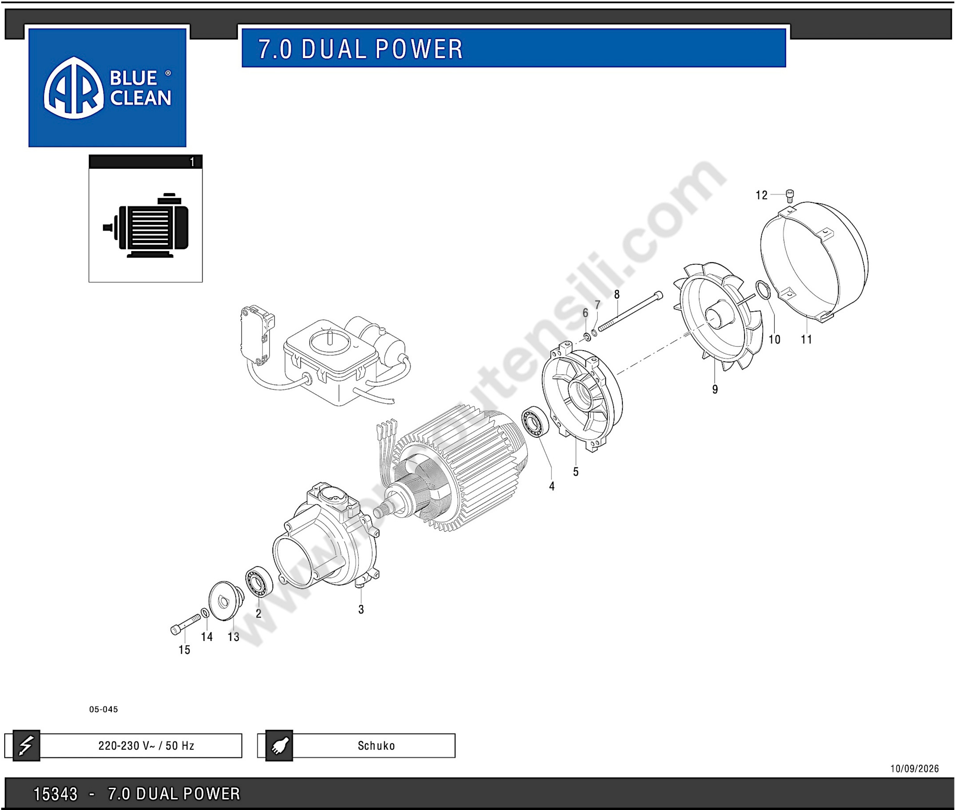
Task: Click the power plug type icon
Action: tap(279, 745)
